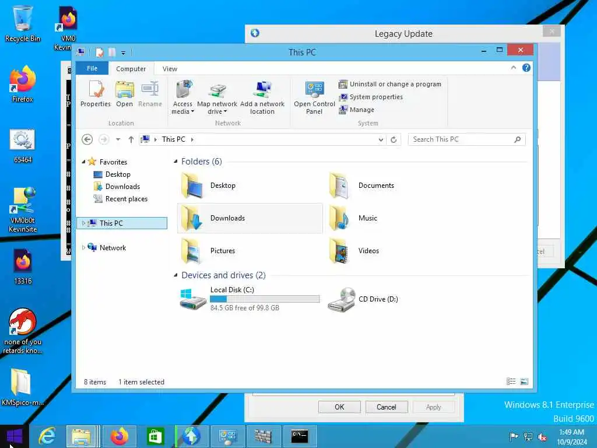This screenshot has height=448, width=597.
Task: Click This PC in address bar breadcrumb
Action: (174, 139)
